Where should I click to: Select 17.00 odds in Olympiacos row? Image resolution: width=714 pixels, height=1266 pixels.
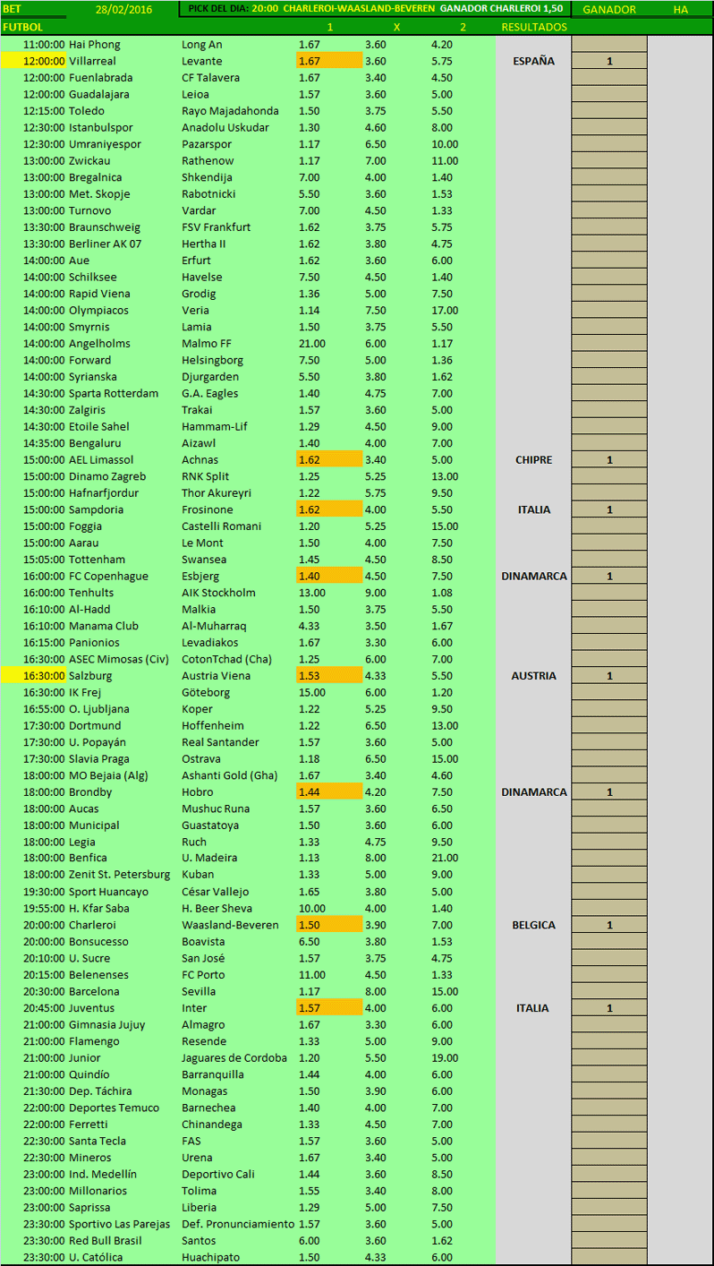[x=444, y=310]
